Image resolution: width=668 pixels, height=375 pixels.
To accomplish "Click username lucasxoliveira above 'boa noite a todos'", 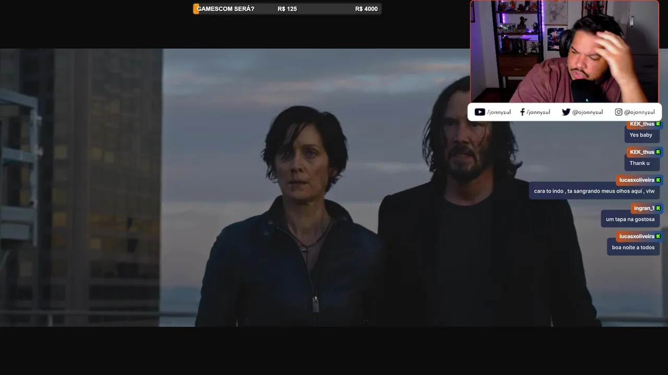I will click(637, 236).
